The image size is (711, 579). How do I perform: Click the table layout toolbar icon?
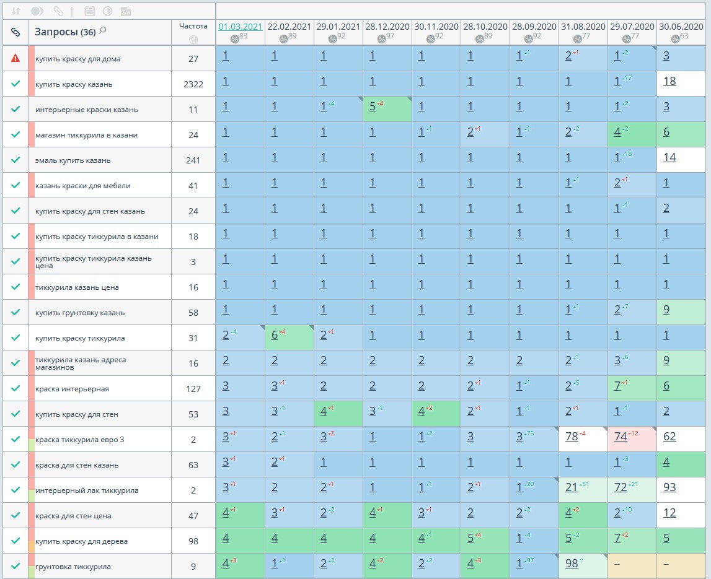tap(89, 11)
